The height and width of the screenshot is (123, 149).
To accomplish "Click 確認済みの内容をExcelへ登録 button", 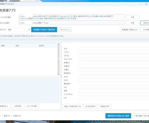I will click(x=118, y=116).
